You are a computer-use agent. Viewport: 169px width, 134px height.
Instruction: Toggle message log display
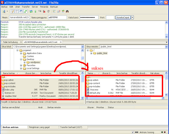point(12,11)
